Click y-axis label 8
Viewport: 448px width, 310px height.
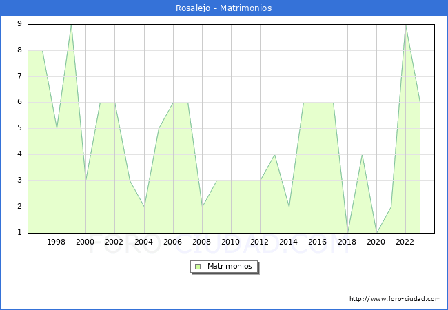(19, 50)
